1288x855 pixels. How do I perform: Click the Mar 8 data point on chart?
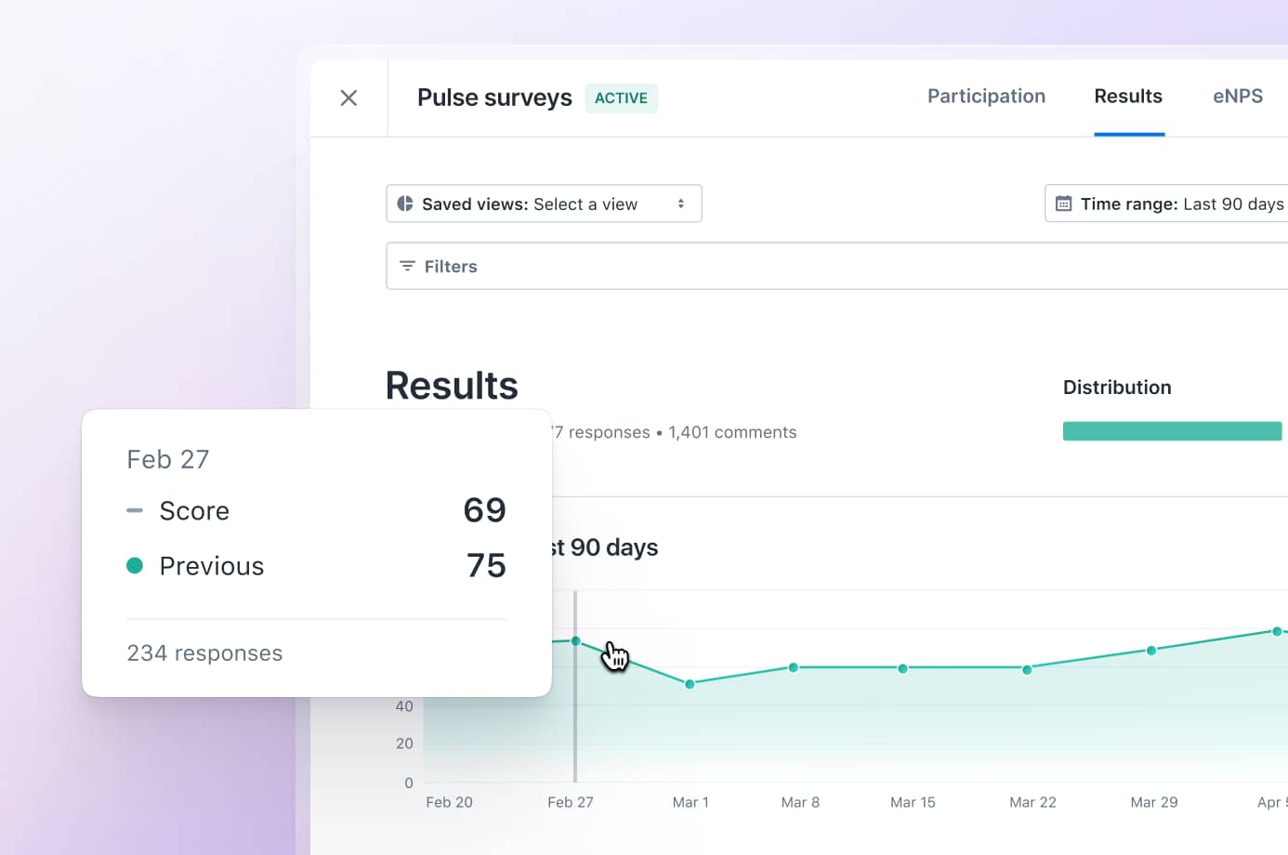click(x=793, y=667)
